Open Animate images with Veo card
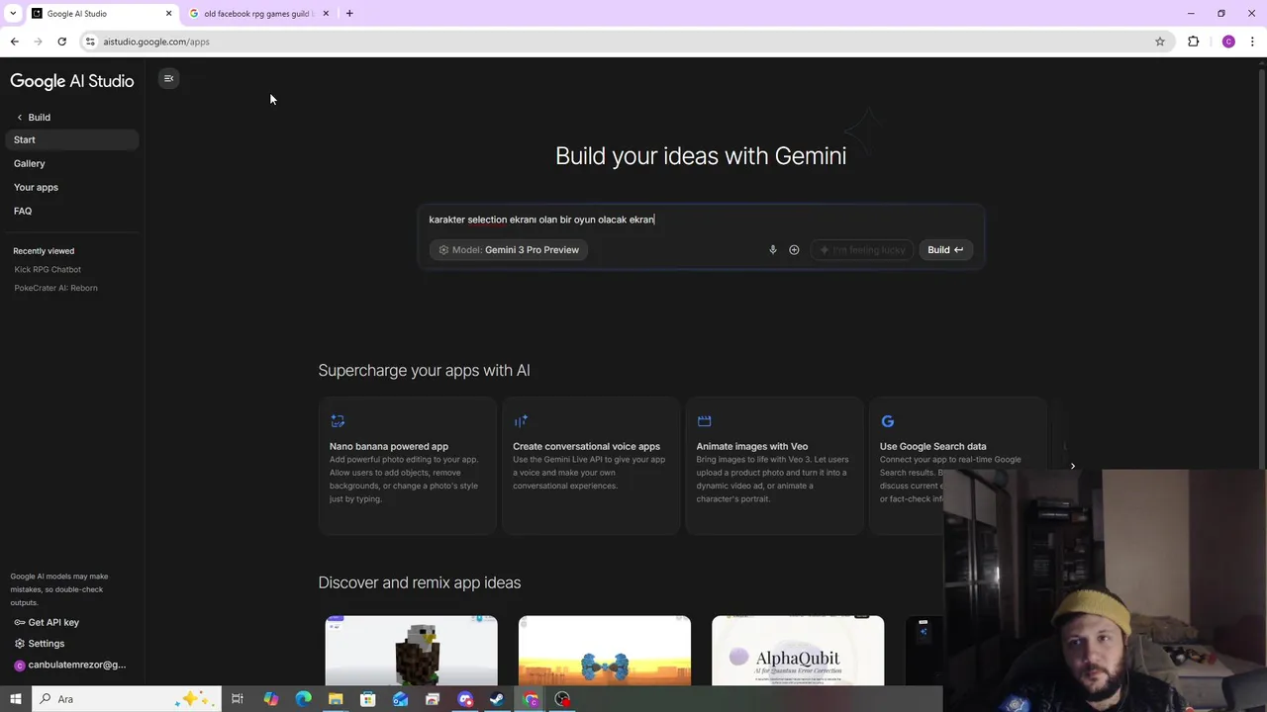 [774, 466]
